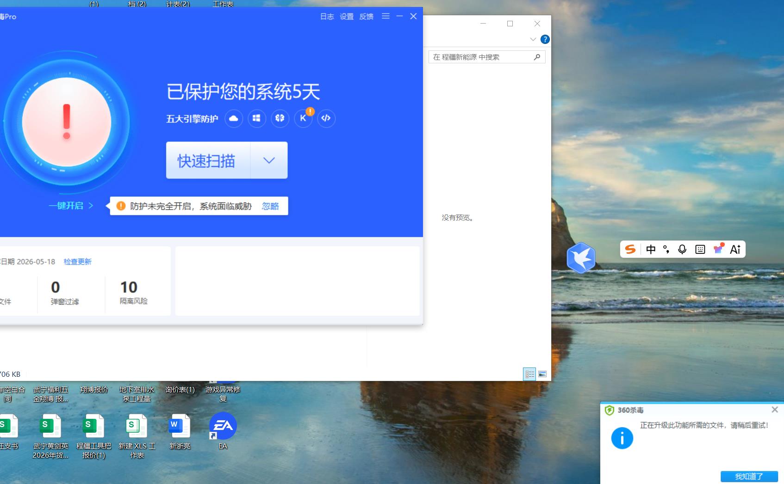Select the 武宁黄剑英 spreadsheet icon
784x484 pixels.
tap(50, 435)
